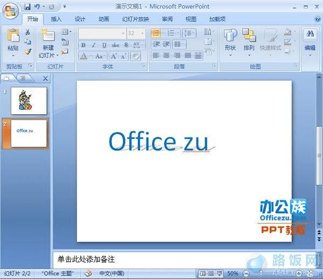Image resolution: width=323 pixels, height=279 pixels.
Task: Open the 审阅 tab
Action: 167,19
